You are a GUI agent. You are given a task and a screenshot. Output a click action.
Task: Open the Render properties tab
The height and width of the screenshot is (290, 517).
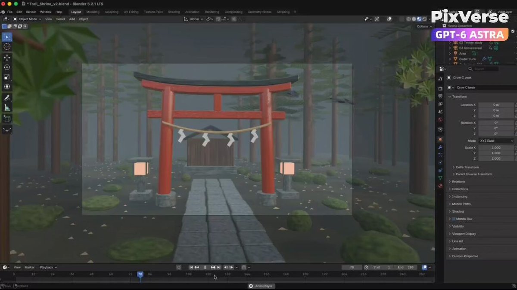440,89
